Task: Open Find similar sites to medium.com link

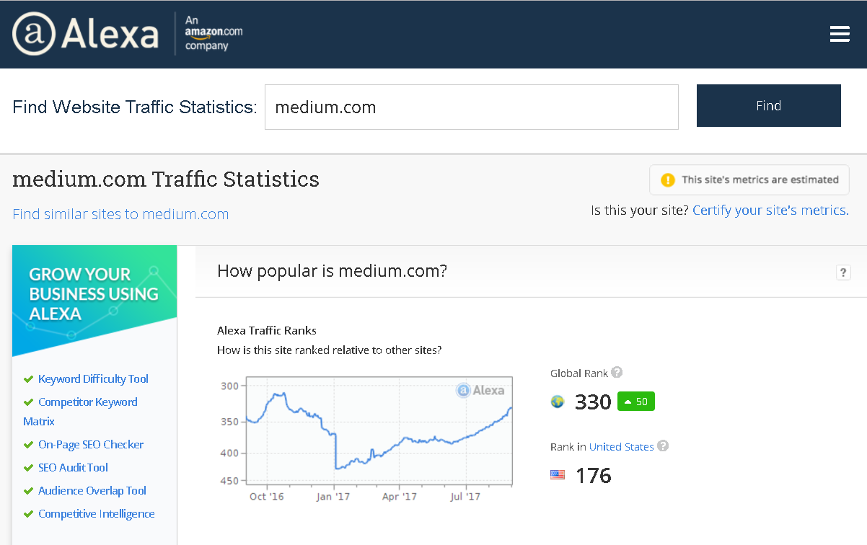Action: point(120,214)
